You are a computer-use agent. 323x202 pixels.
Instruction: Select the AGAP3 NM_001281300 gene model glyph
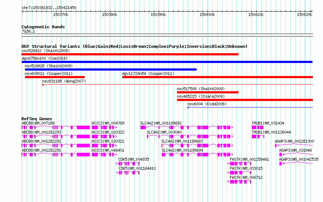click(294, 146)
